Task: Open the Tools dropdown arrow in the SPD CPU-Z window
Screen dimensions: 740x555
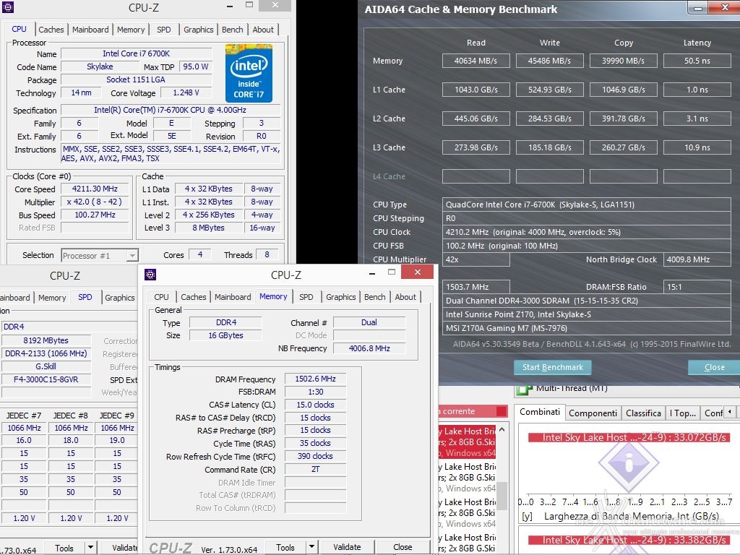Action: (x=90, y=548)
